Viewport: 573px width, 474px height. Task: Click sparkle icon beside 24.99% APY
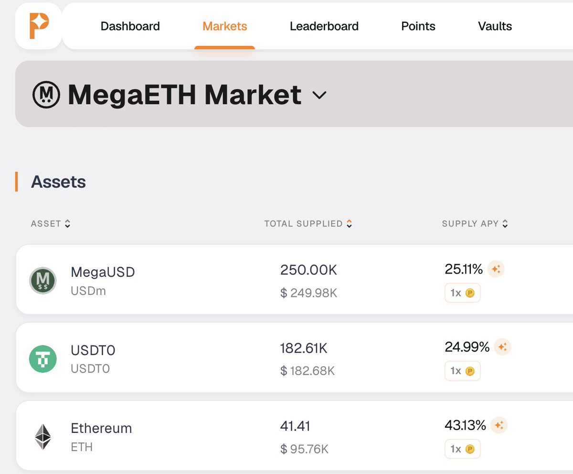(x=502, y=348)
